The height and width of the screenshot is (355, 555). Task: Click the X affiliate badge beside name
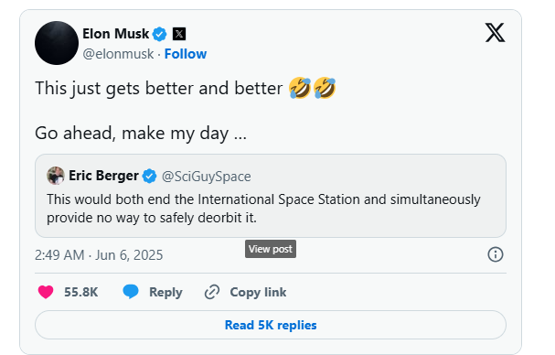click(179, 34)
